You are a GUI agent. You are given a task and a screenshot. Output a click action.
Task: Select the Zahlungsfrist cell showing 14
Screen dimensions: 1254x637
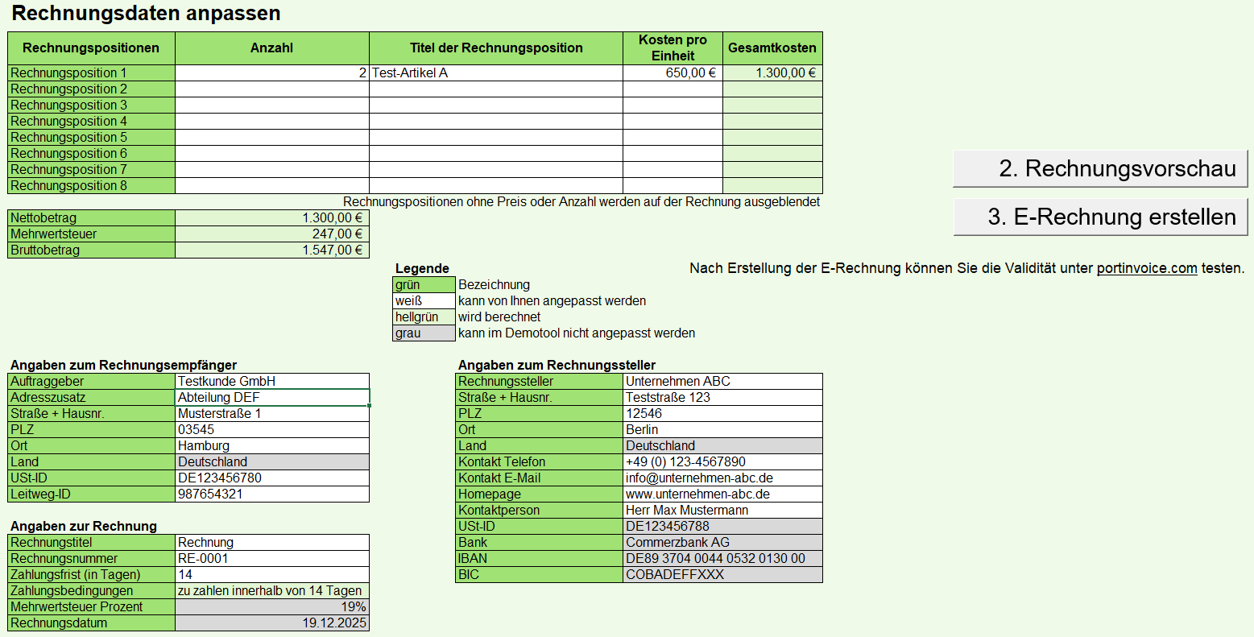[x=271, y=574]
